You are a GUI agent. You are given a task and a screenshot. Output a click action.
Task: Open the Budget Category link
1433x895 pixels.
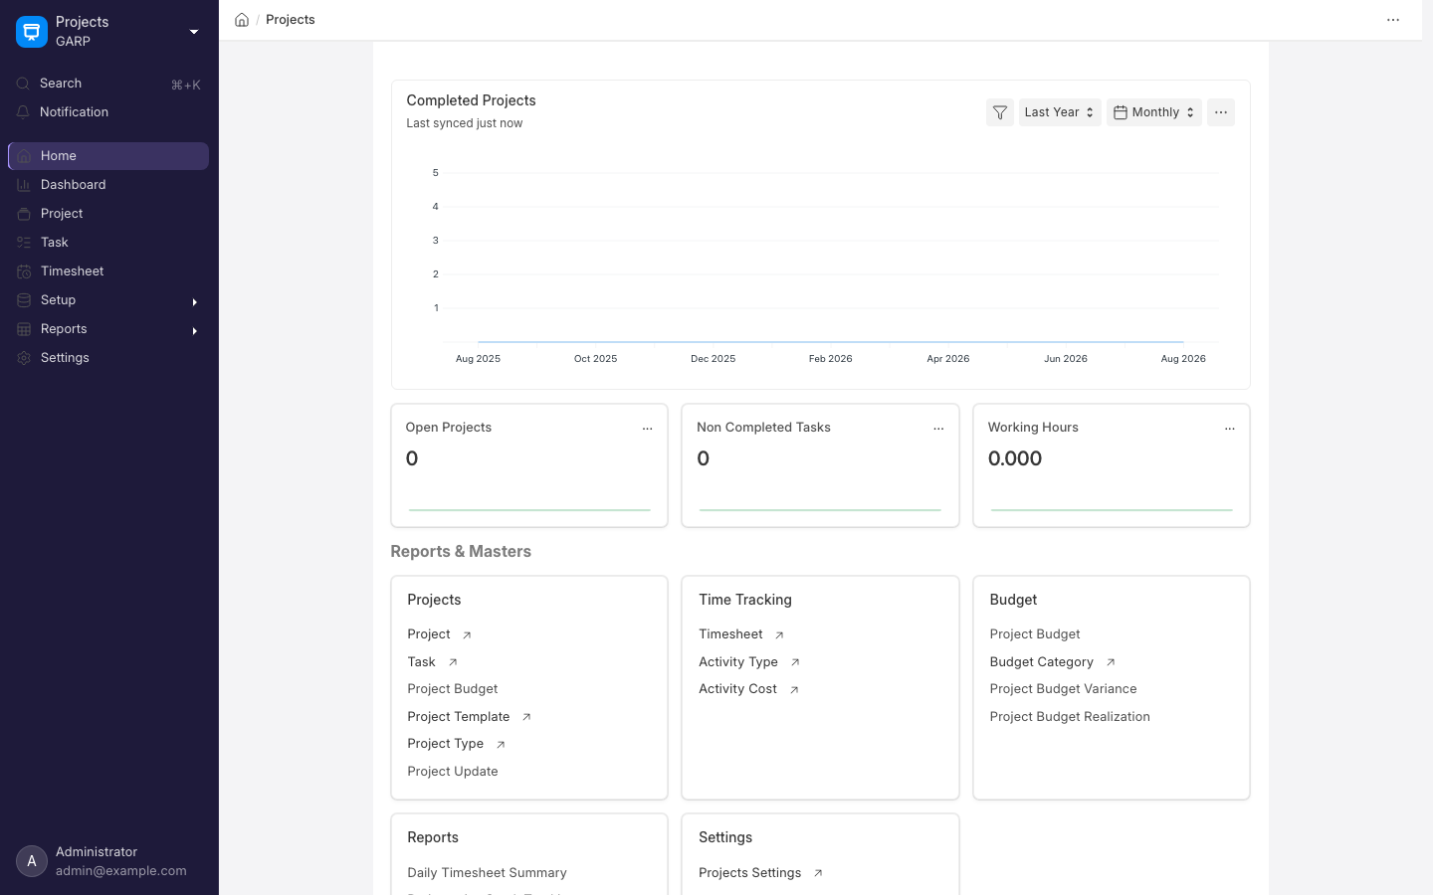pos(1042,662)
